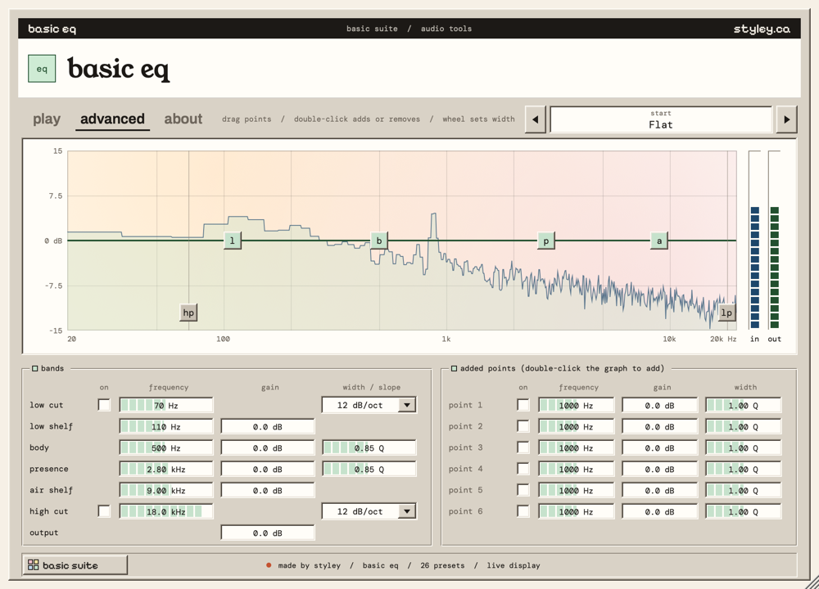The width and height of the screenshot is (819, 589).
Task: Click the body gain field
Action: pyautogui.click(x=268, y=448)
